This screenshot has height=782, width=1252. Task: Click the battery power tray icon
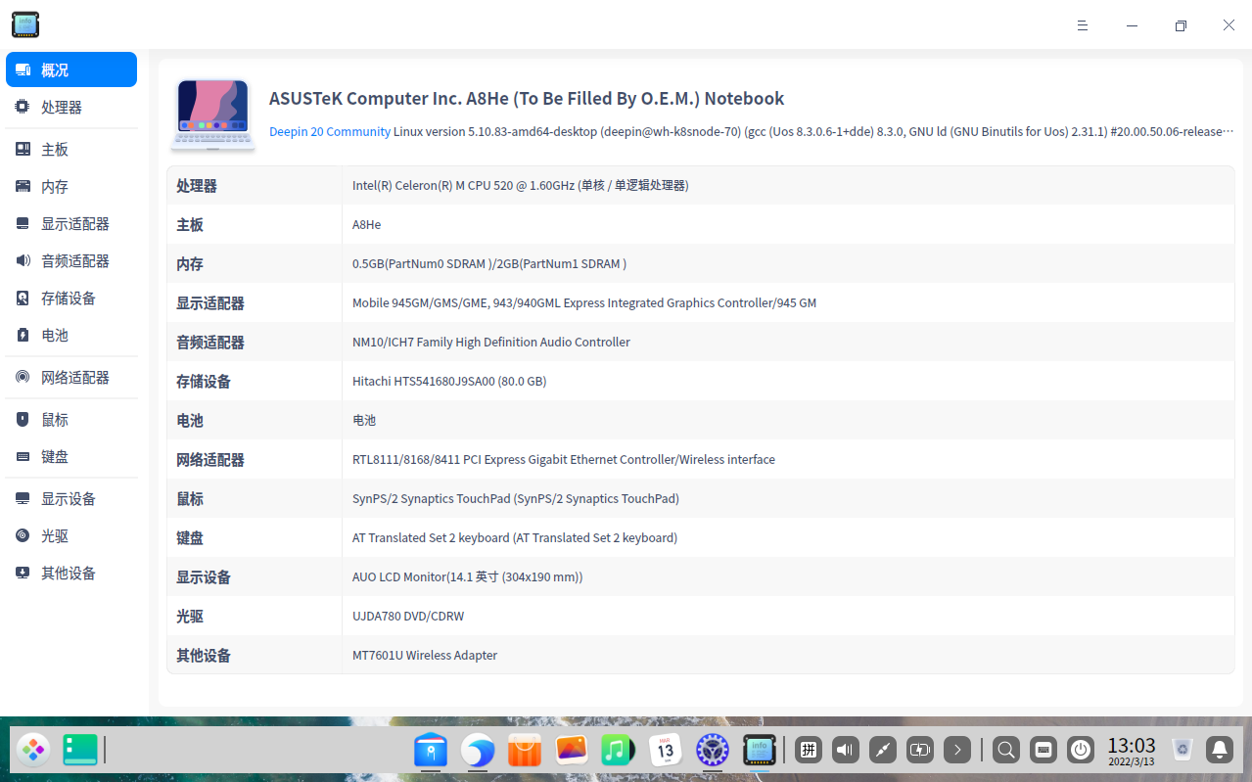tap(920, 751)
